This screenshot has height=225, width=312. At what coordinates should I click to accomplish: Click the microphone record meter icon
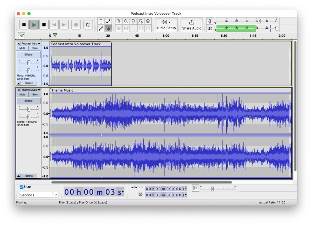210,21
